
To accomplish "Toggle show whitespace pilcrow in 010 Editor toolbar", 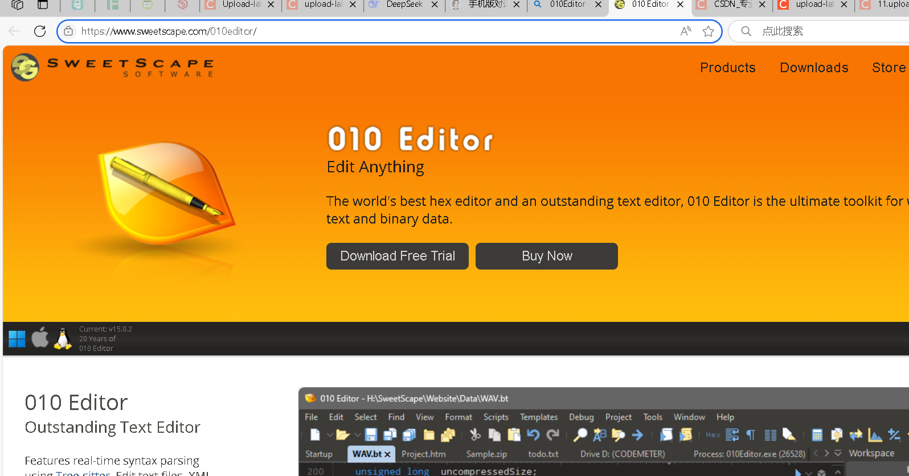I will coord(751,435).
